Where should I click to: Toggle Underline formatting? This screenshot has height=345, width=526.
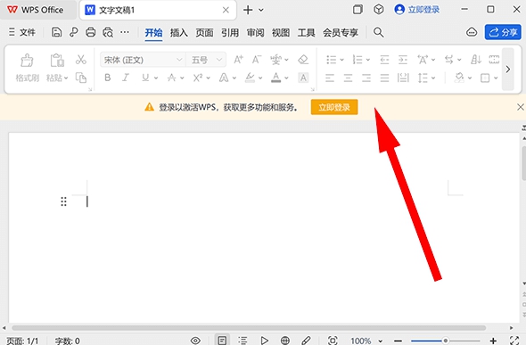tap(145, 78)
